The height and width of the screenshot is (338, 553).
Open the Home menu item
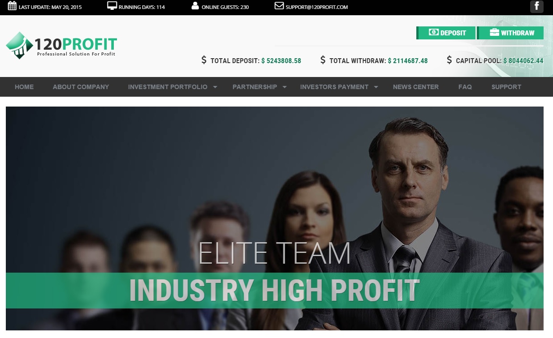tap(24, 87)
